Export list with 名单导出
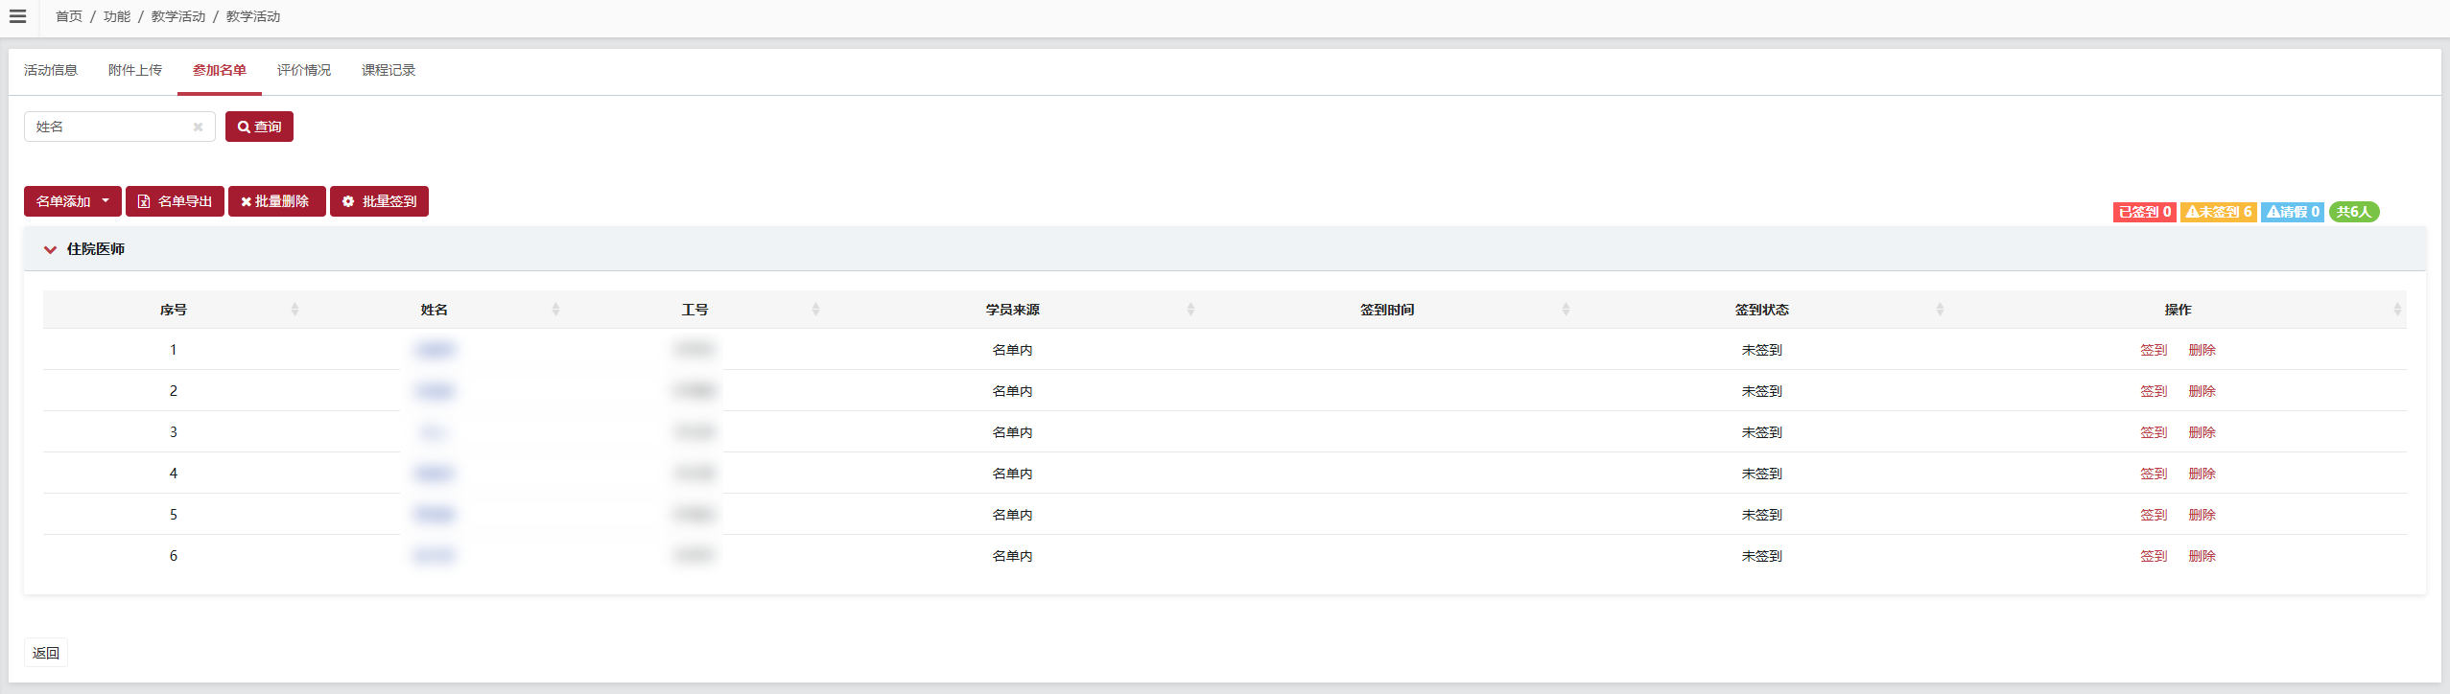 click(x=175, y=201)
